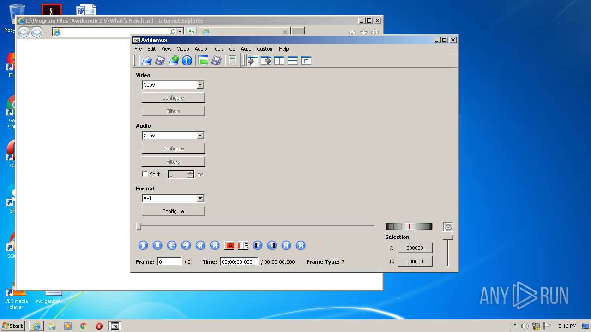Jump to the last frame button
The image size is (591, 332).
point(301,245)
